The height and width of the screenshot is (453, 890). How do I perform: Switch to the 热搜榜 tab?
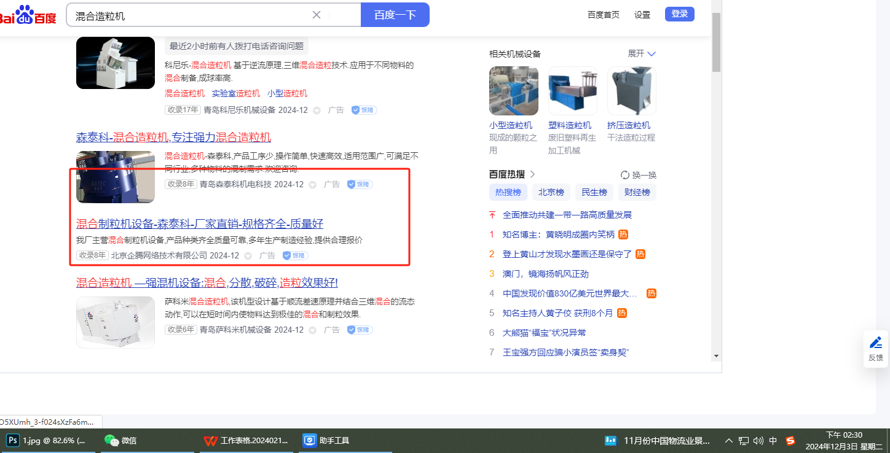click(508, 192)
